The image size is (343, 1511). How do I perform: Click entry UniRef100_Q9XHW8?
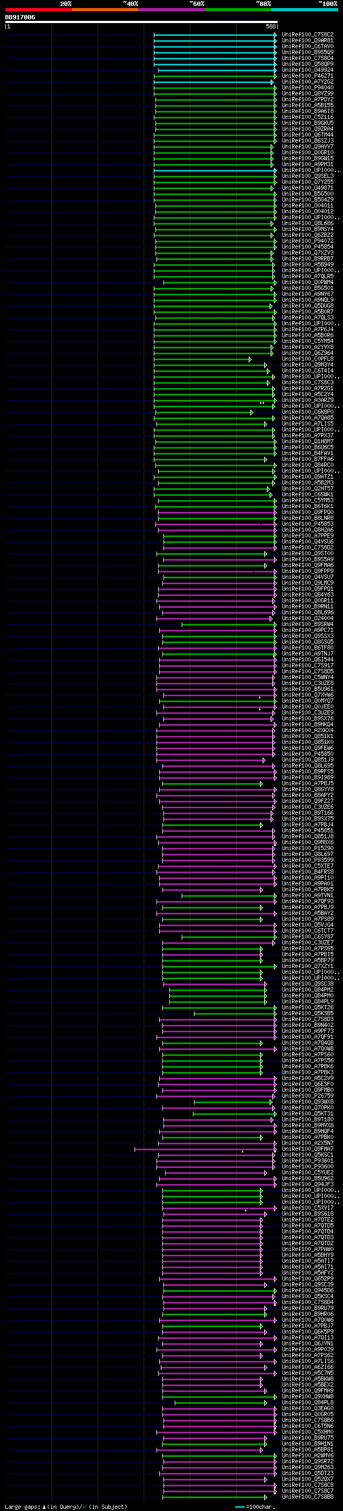pyautogui.click(x=308, y=1397)
